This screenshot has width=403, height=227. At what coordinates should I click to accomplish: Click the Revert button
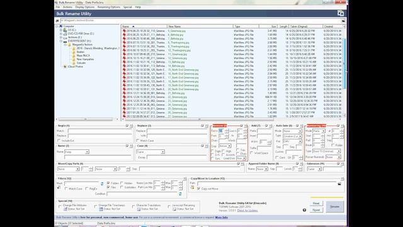pyautogui.click(x=316, y=210)
